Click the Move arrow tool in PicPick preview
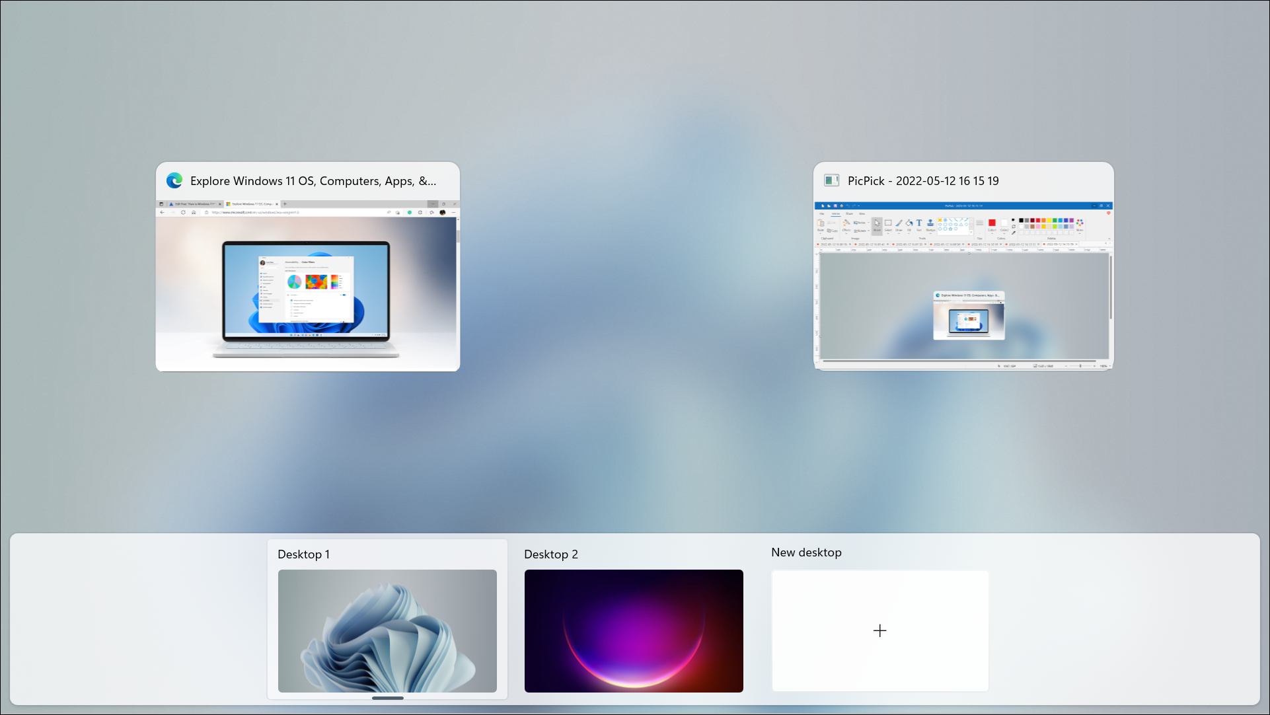The image size is (1270, 715). pyautogui.click(x=877, y=223)
